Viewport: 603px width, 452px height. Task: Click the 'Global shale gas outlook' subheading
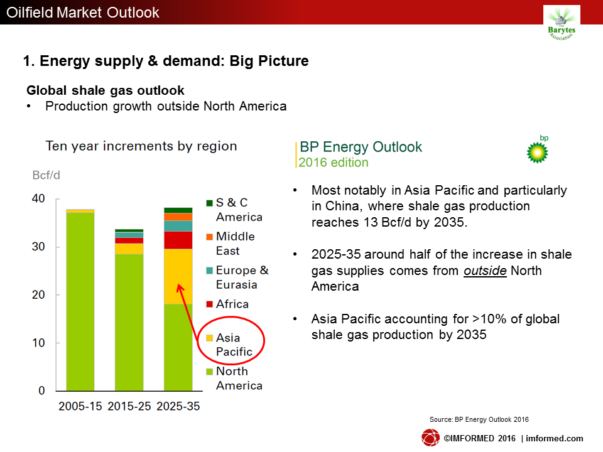[x=106, y=90]
